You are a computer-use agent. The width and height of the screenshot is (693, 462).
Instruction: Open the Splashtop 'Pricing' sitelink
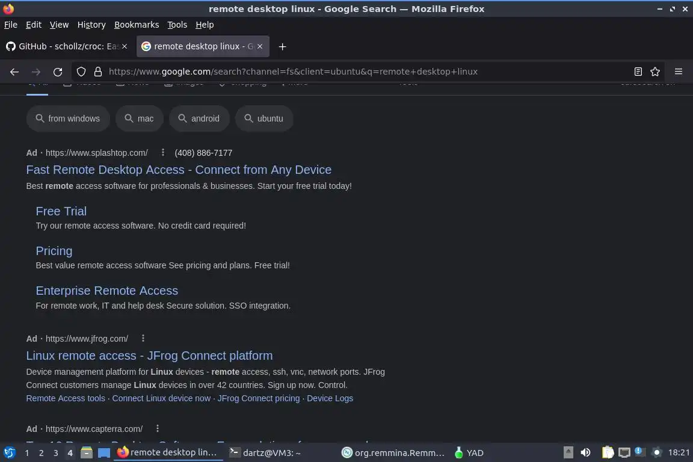tap(54, 251)
